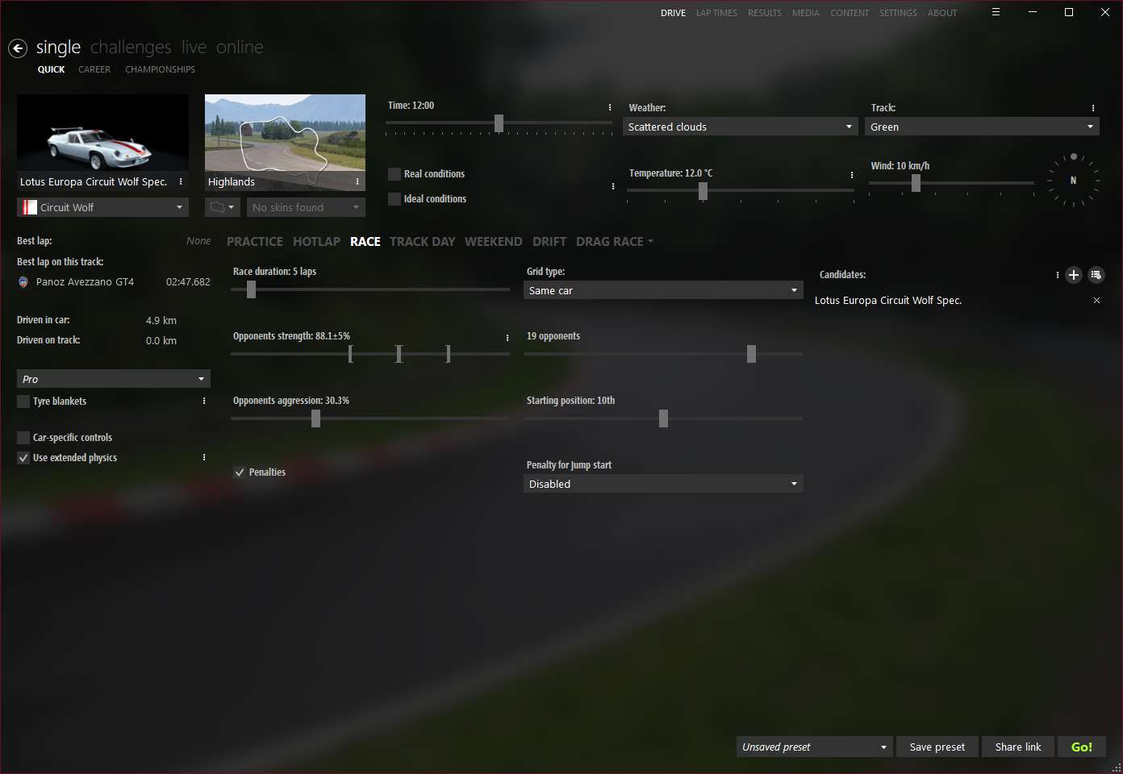The height and width of the screenshot is (774, 1123).
Task: Enable Tyre blankets
Action: click(x=23, y=401)
